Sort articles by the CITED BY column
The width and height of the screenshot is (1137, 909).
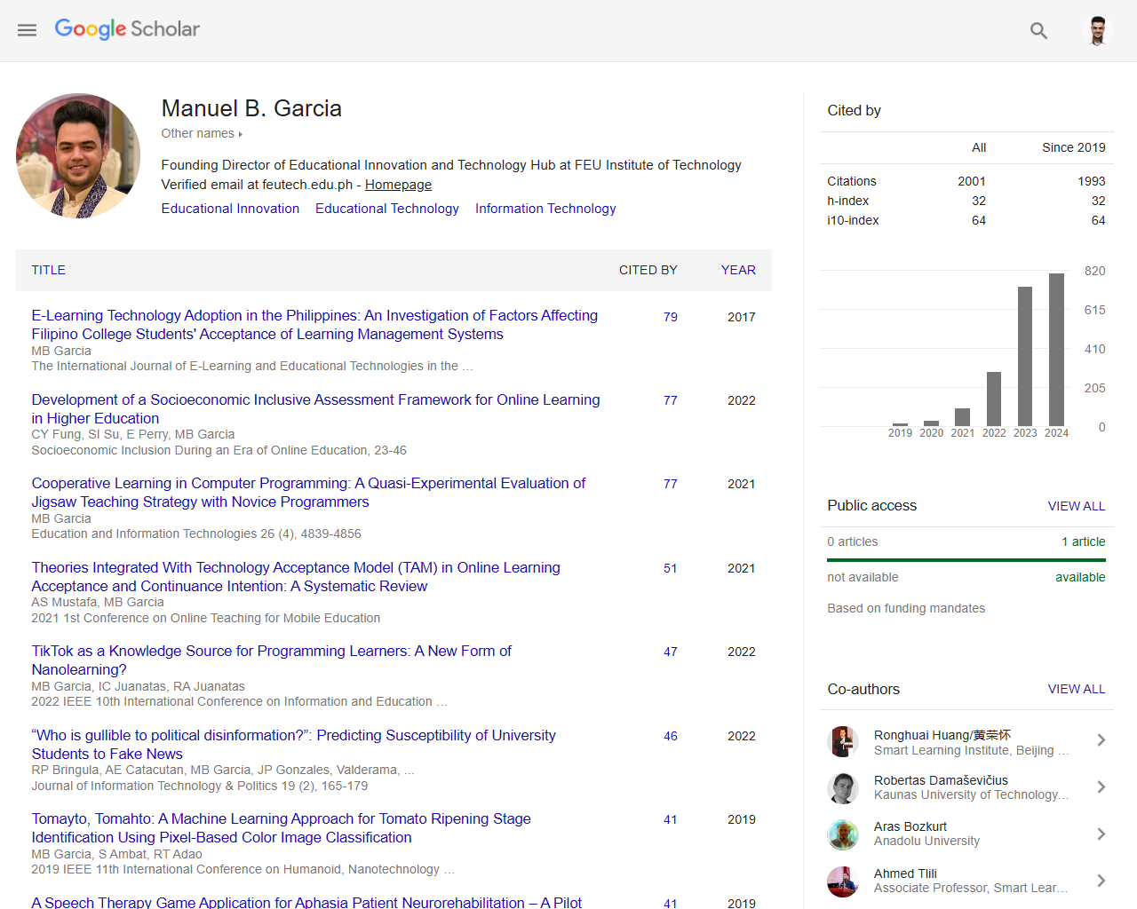(648, 270)
